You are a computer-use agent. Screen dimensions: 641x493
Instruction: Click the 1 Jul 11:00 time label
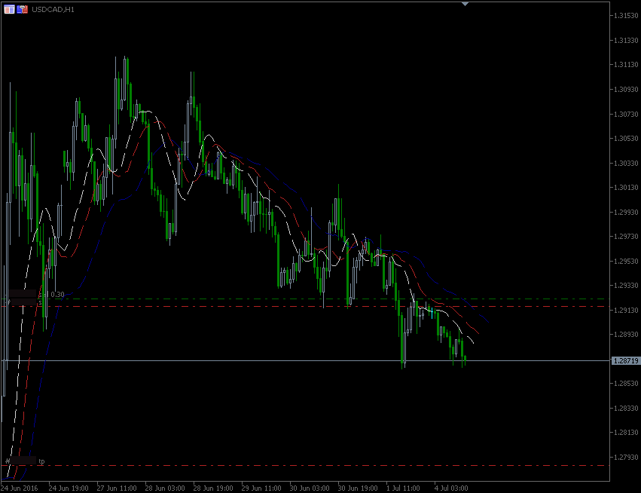pyautogui.click(x=403, y=488)
